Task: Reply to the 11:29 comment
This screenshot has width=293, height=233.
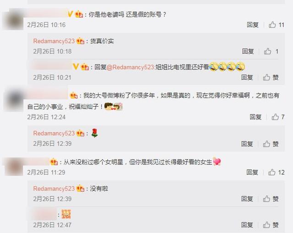Action: pos(252,172)
